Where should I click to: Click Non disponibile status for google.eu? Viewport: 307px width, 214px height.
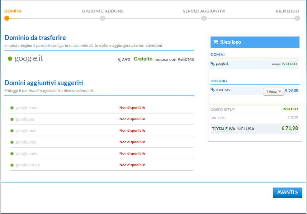tap(132, 119)
